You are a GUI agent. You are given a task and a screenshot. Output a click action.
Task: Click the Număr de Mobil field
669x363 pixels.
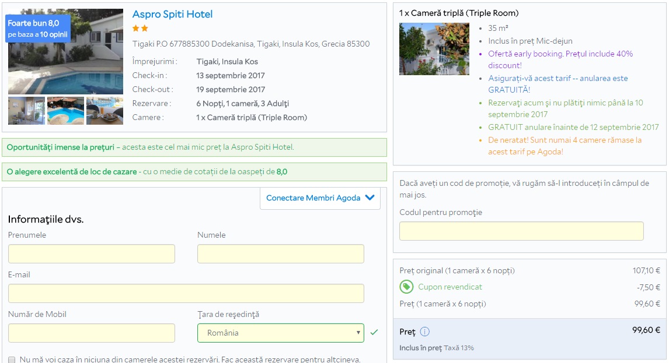(x=92, y=333)
